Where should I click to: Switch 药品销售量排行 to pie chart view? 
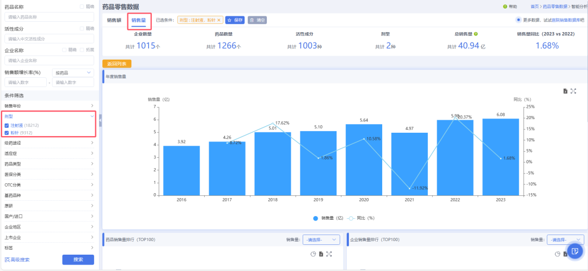pyautogui.click(x=313, y=254)
